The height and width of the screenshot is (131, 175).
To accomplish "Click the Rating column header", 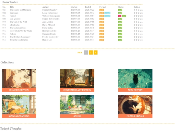I will pos(137,7).
